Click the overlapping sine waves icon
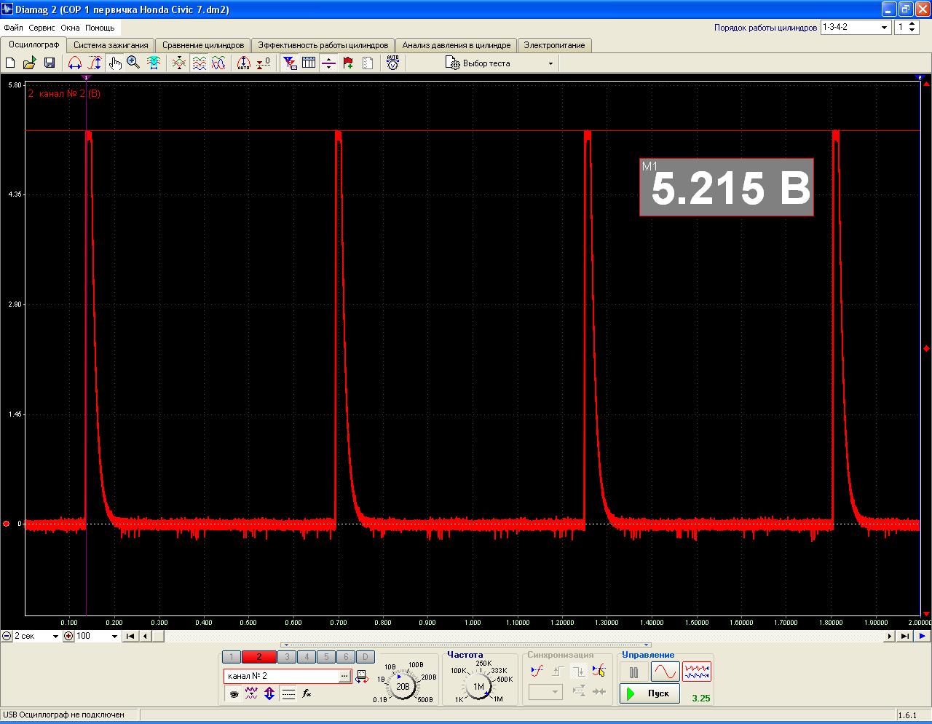The height and width of the screenshot is (724, 932). pos(218,63)
